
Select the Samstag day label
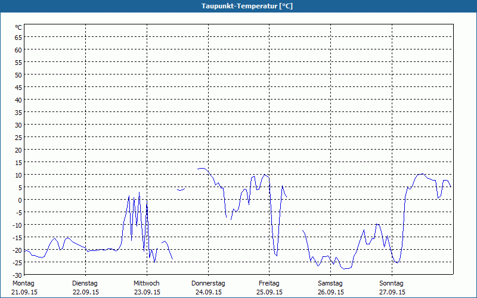[x=330, y=284]
